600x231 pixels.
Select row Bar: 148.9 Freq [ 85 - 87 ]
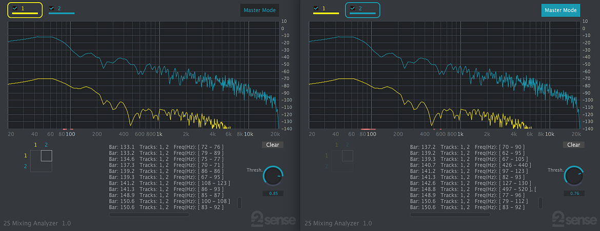click(166, 196)
